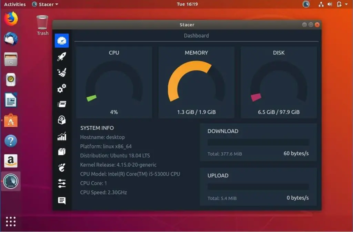The height and width of the screenshot is (232, 353).
Task: Open Gnome Settings footprint icon
Action: tap(62, 167)
